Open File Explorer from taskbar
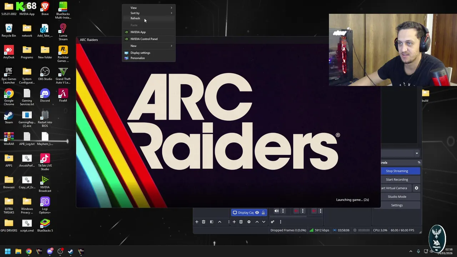 (x=18, y=251)
